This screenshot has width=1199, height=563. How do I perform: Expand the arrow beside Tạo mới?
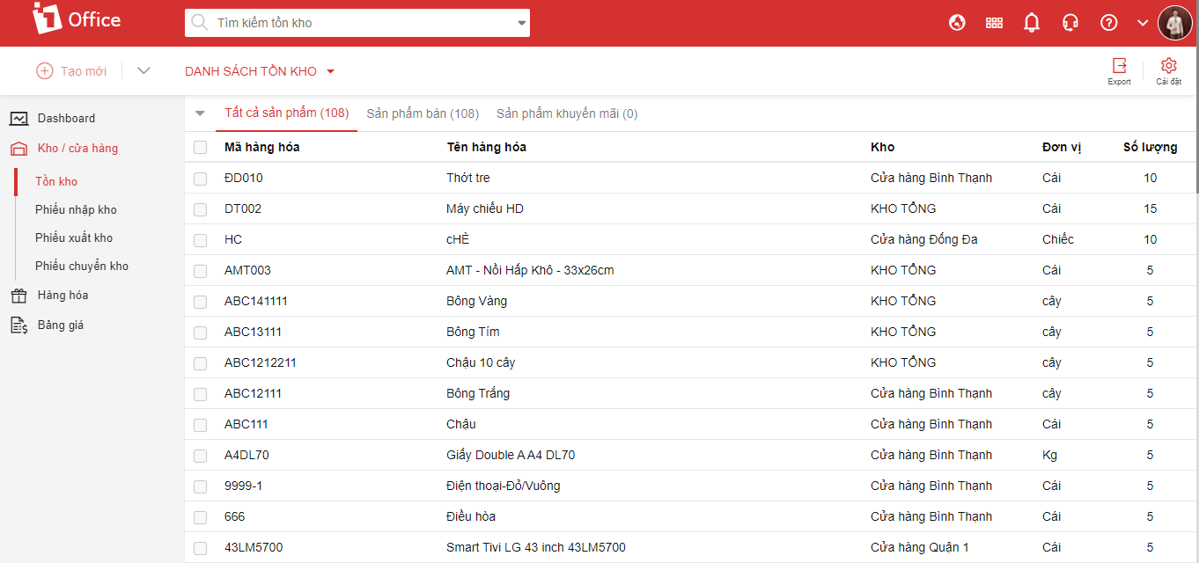click(x=144, y=71)
